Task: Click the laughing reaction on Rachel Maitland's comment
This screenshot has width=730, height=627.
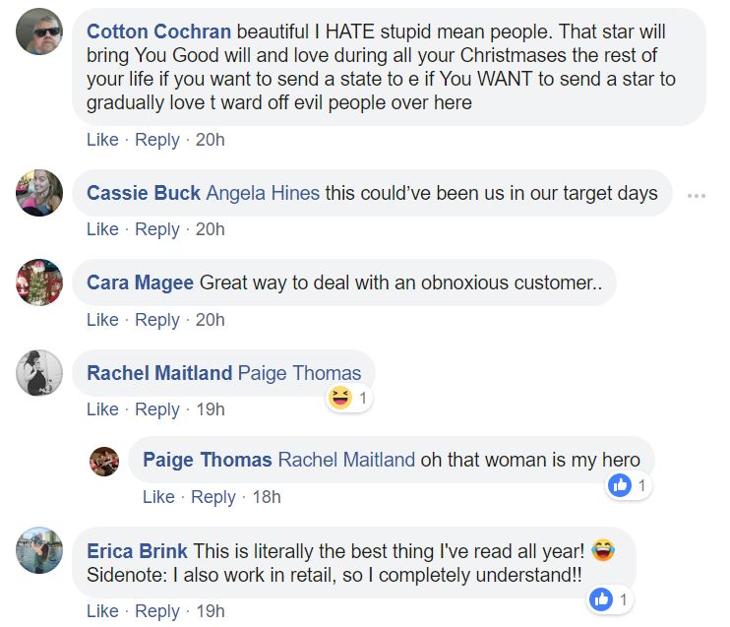Action: click(340, 399)
